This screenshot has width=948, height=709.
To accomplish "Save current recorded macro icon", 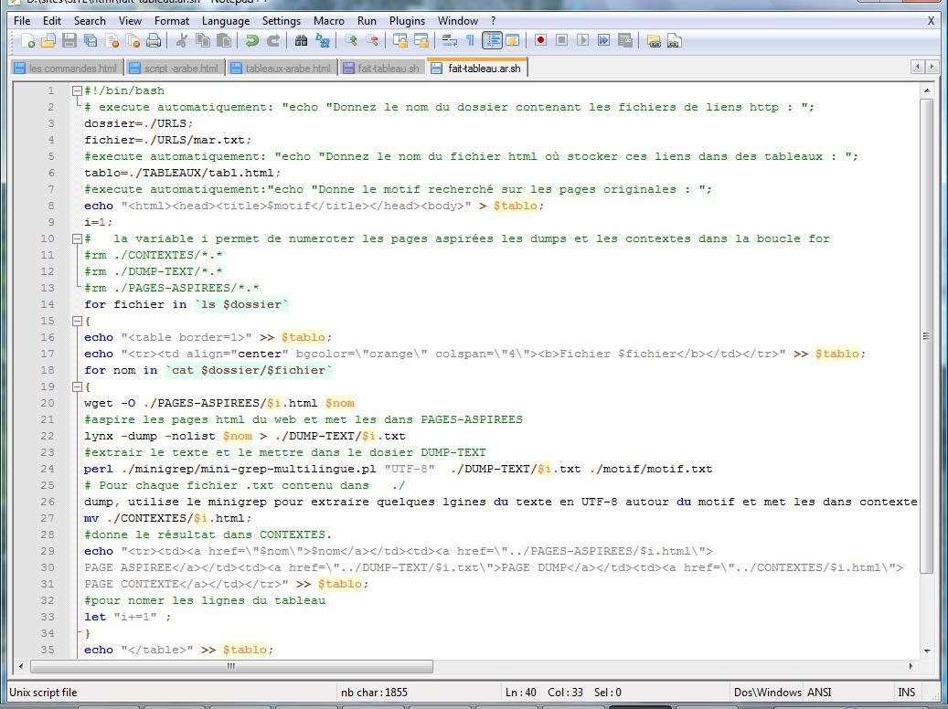I will pos(625,40).
